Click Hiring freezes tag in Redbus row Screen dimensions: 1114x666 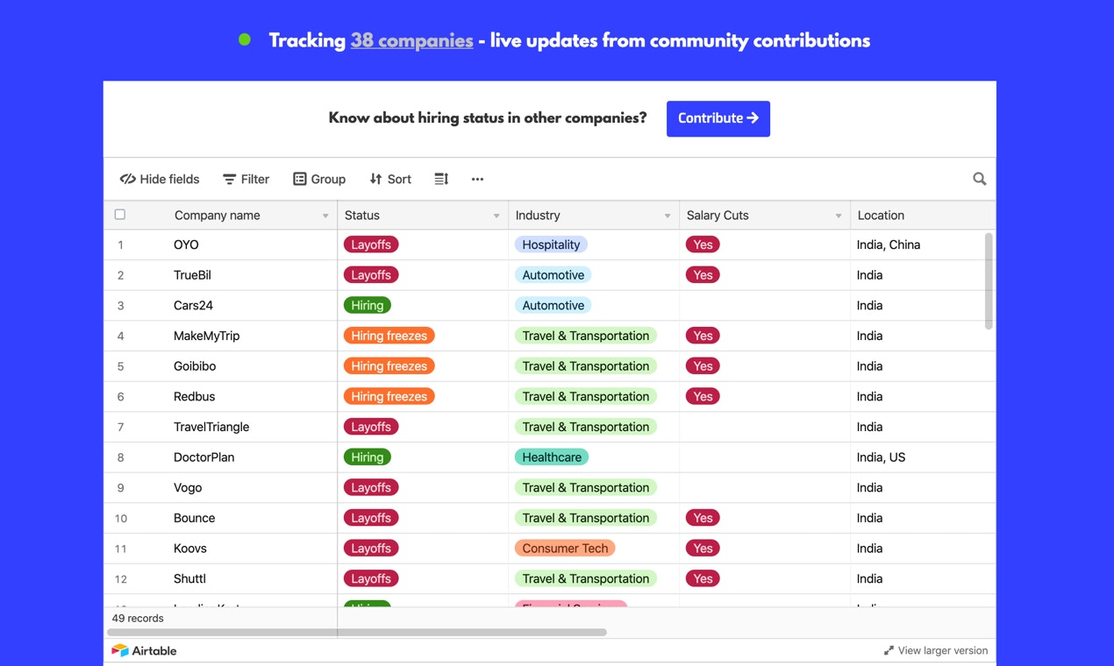(389, 396)
